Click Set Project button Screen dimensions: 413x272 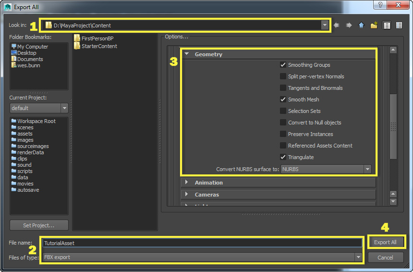39,225
